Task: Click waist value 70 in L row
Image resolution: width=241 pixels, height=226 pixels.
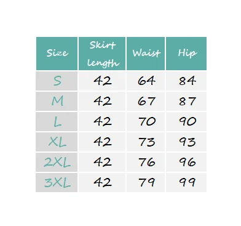Action: click(146, 121)
